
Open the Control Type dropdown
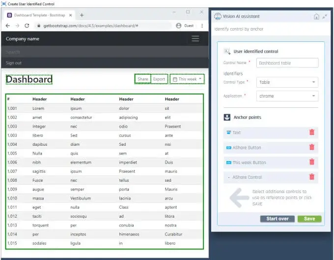click(288, 82)
